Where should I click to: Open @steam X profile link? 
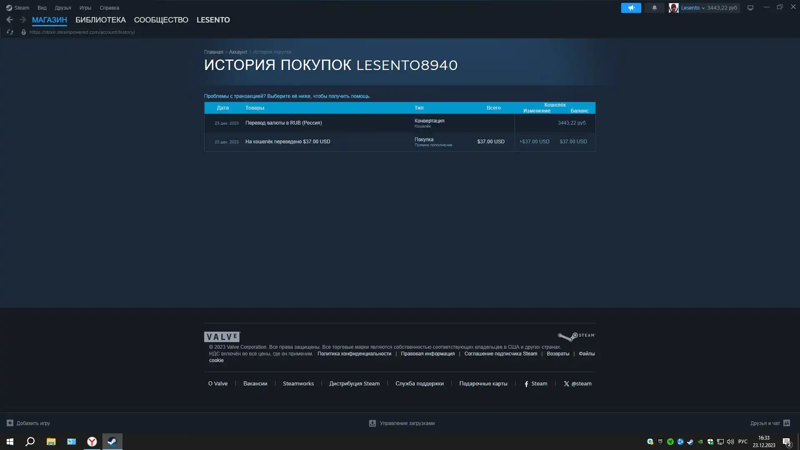577,384
